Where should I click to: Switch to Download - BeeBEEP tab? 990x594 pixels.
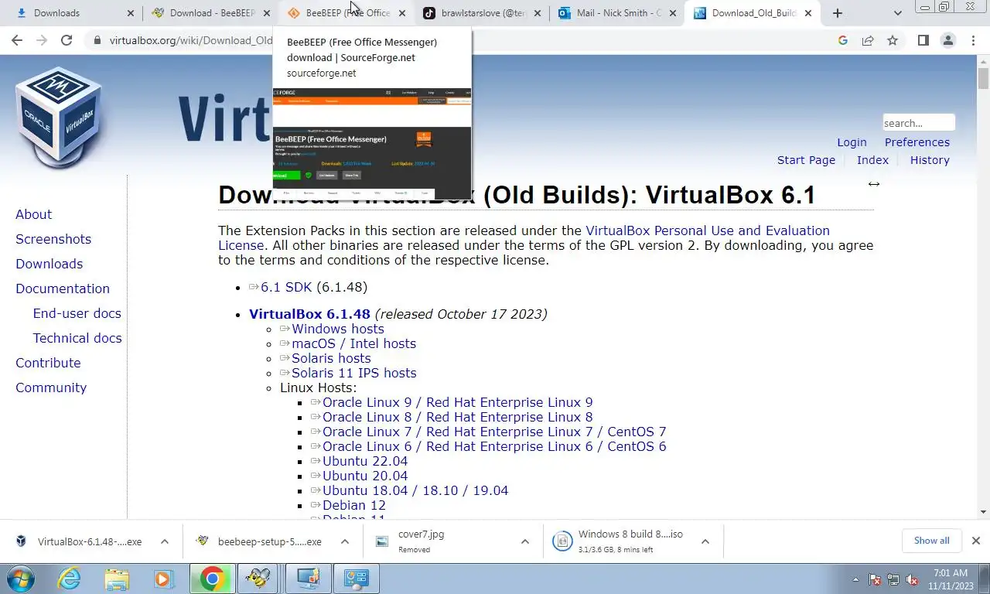(210, 13)
